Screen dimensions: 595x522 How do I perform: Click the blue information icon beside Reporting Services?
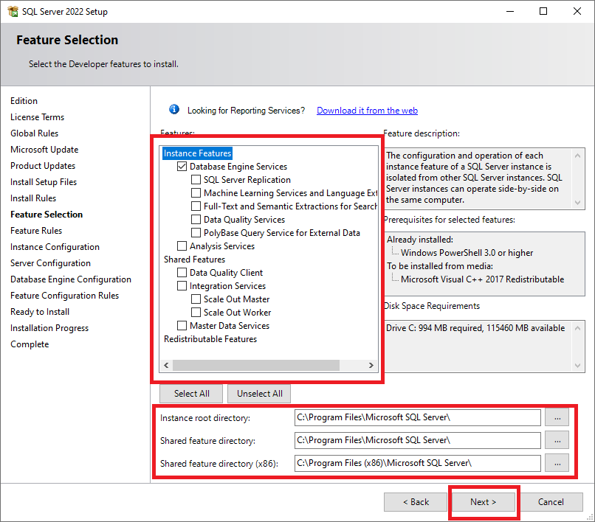(x=174, y=110)
